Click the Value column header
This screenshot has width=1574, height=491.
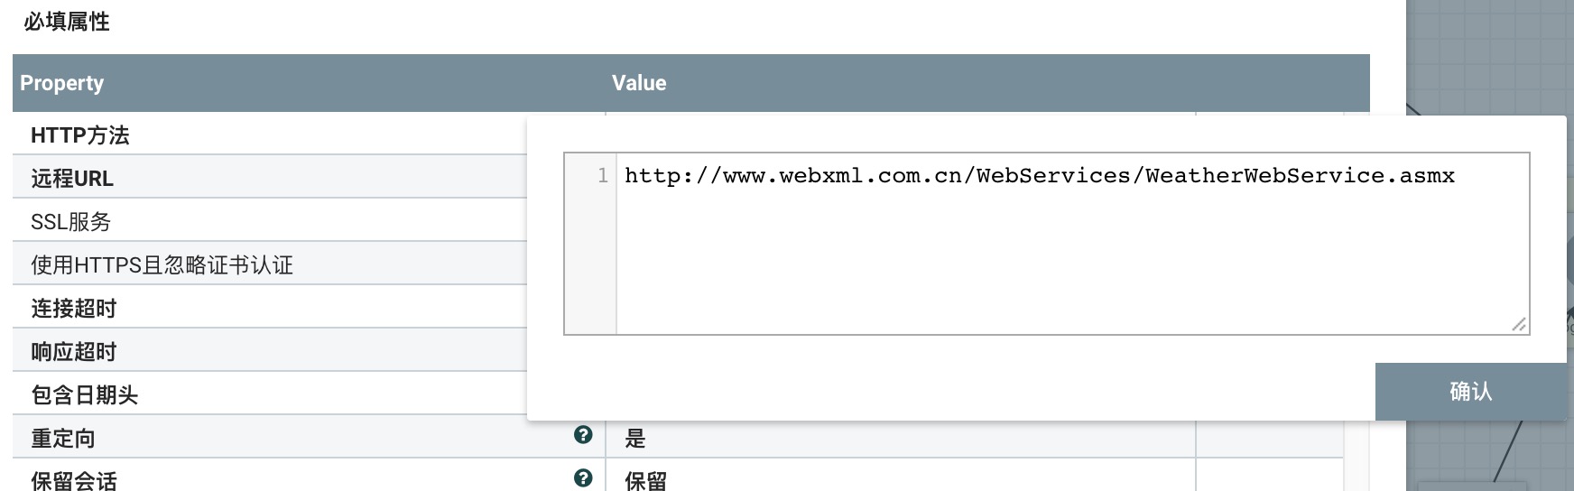(x=639, y=83)
